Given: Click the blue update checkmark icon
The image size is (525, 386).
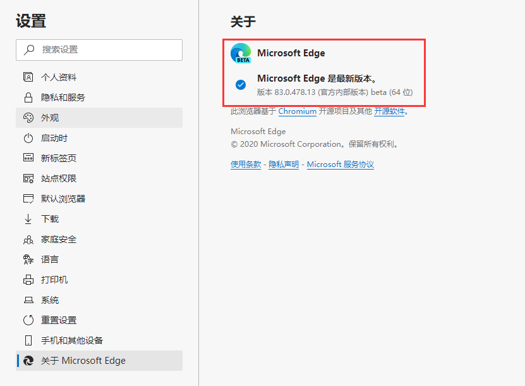Looking at the screenshot, I should point(241,85).
